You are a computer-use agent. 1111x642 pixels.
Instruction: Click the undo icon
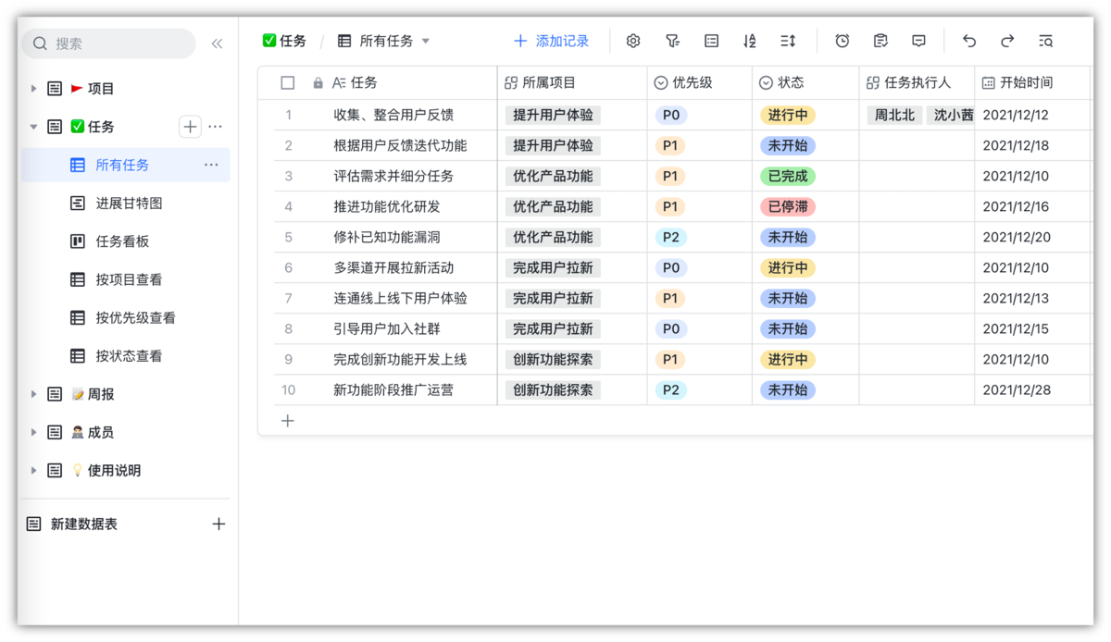point(968,41)
